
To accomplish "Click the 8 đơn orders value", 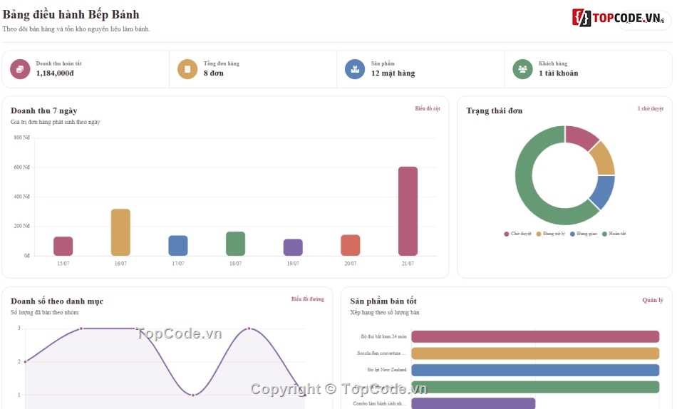I will (214, 73).
